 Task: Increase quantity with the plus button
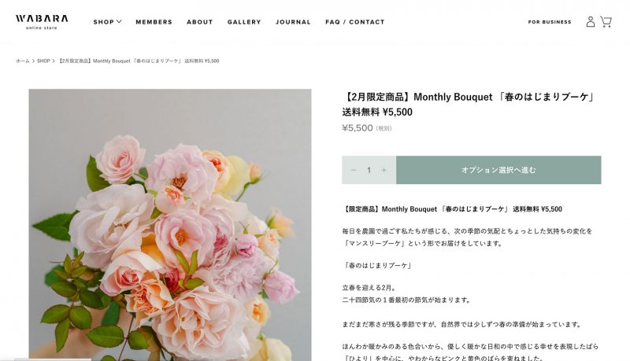click(384, 170)
